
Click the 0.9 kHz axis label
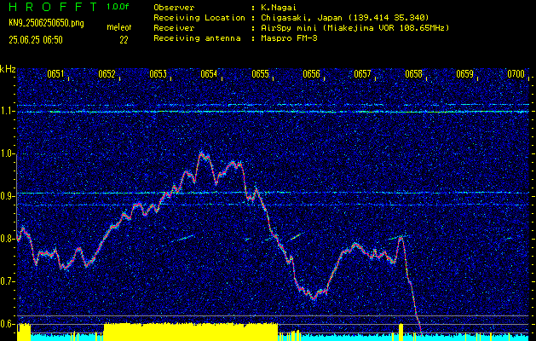[x=5, y=196]
